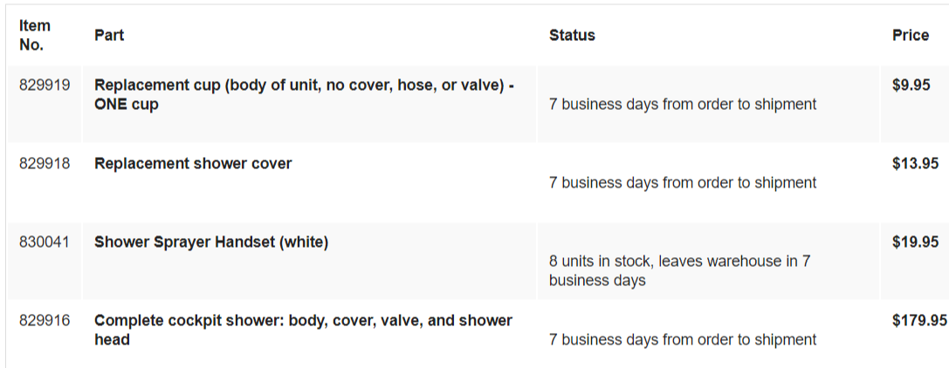Select item number 830041

[x=45, y=242]
